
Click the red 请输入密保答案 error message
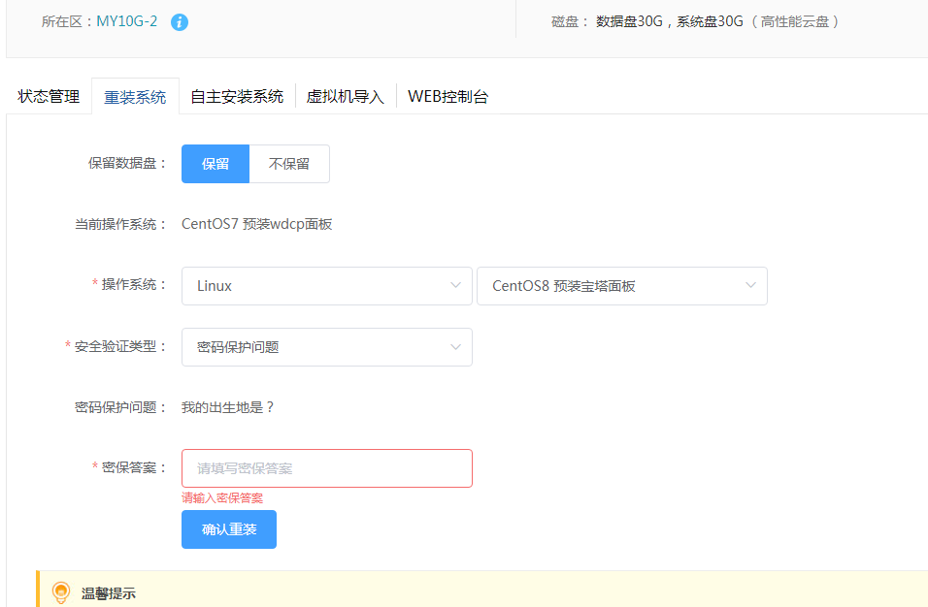point(222,498)
